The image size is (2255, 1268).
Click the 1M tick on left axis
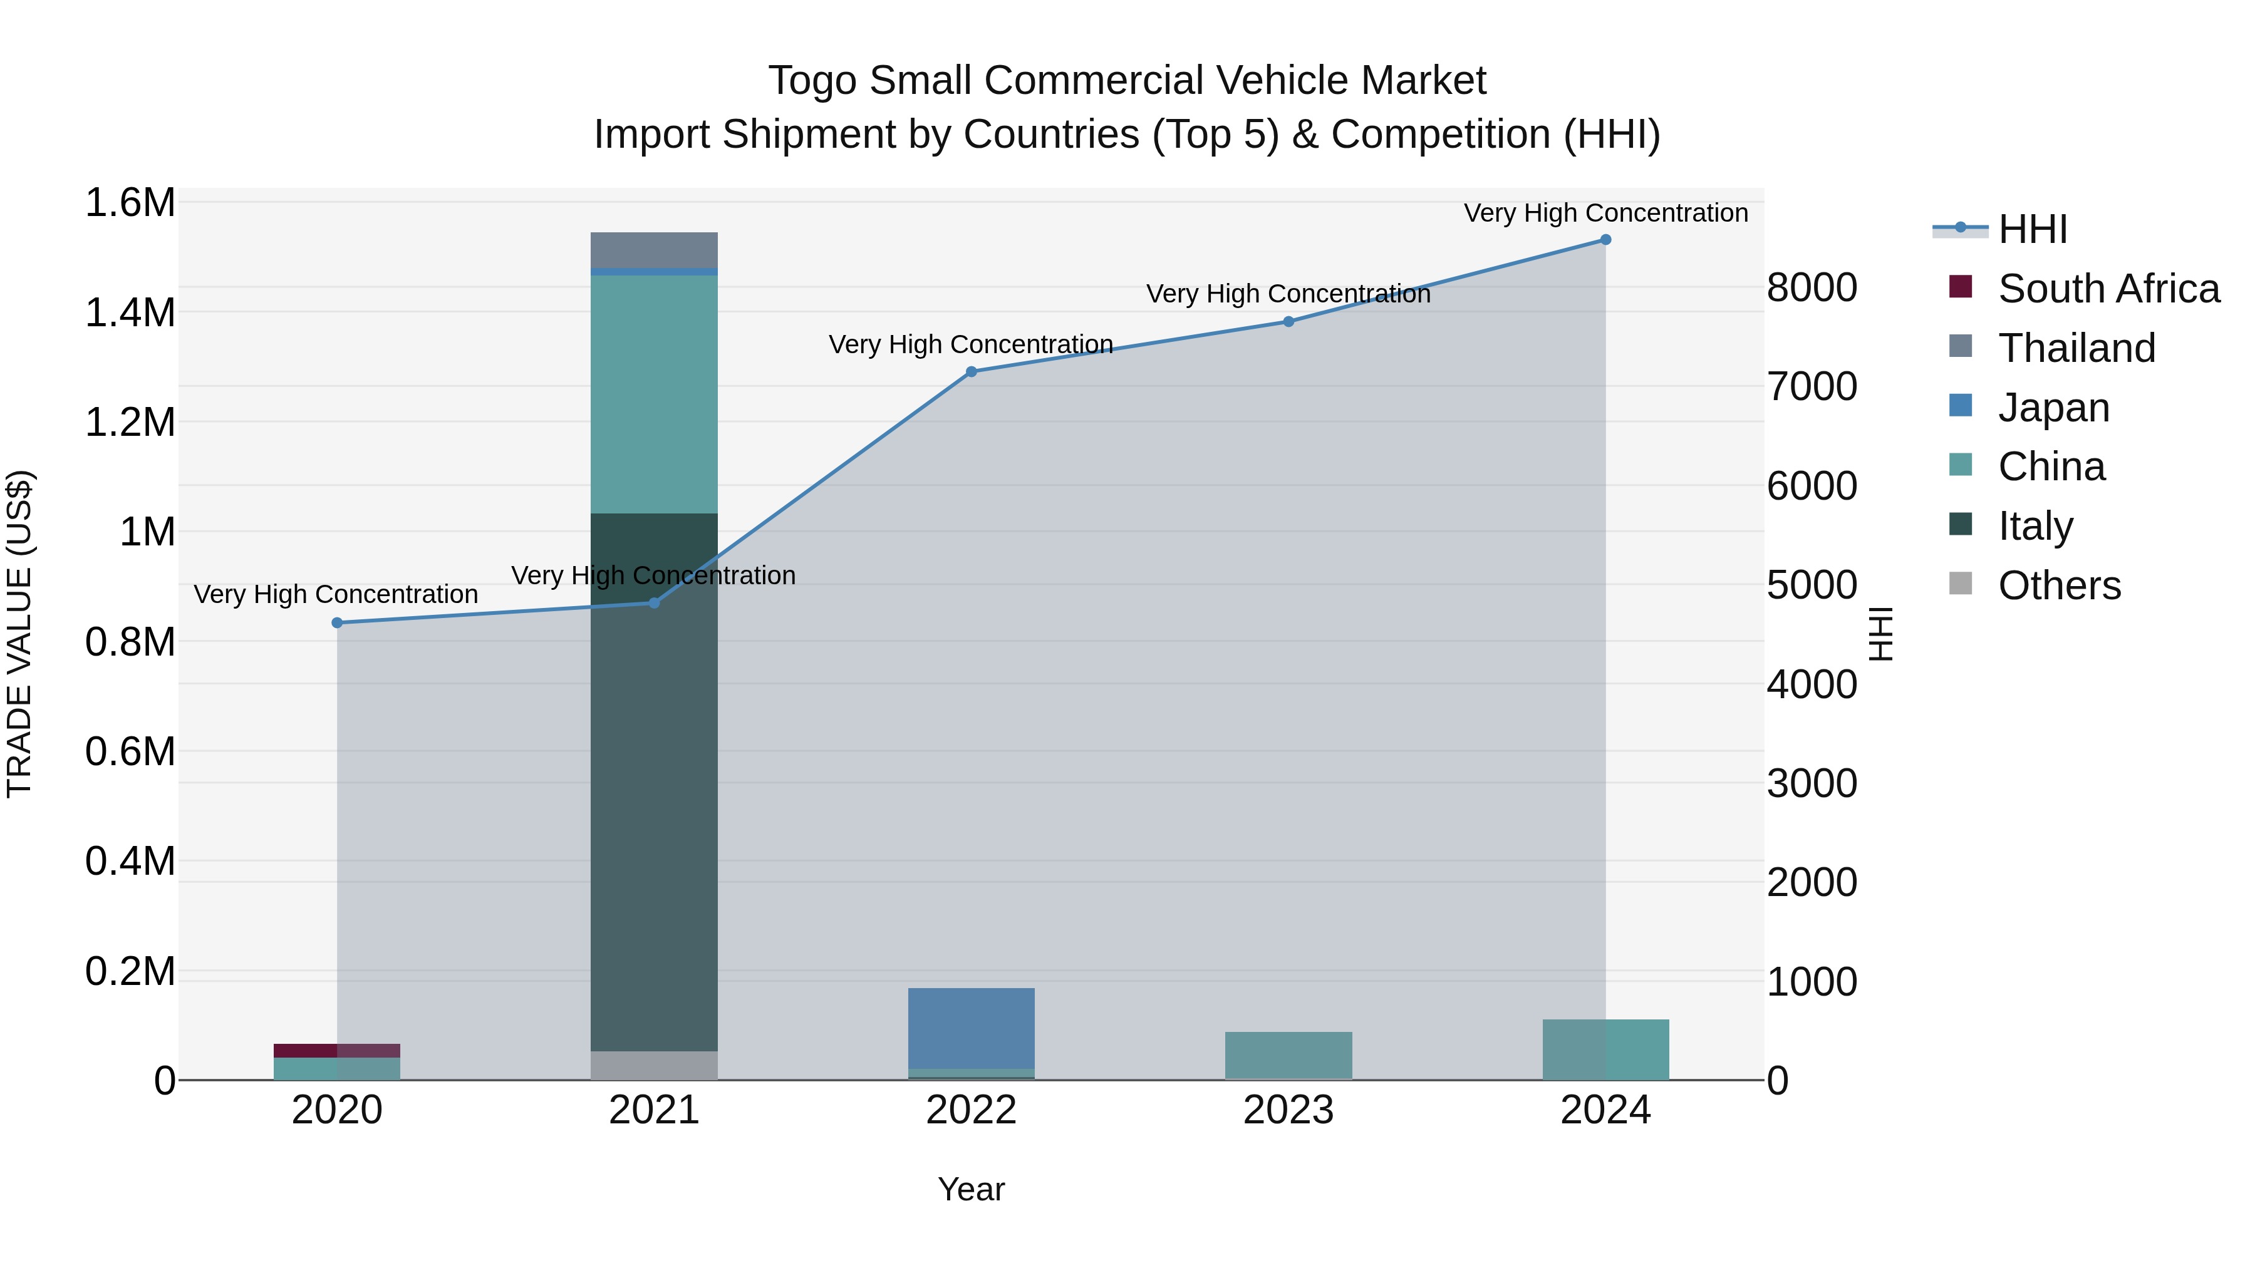click(x=147, y=532)
